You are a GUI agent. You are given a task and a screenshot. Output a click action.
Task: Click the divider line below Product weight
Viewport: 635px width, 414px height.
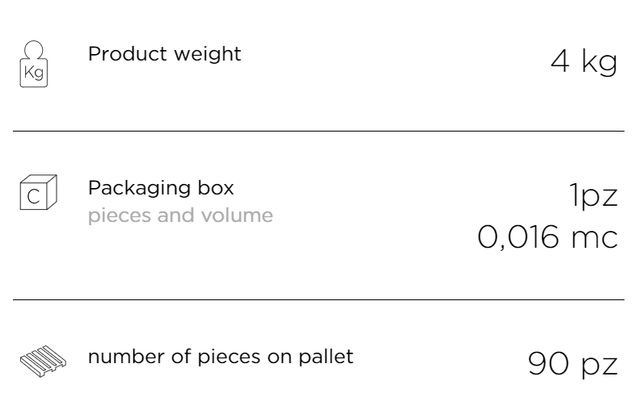click(x=318, y=131)
